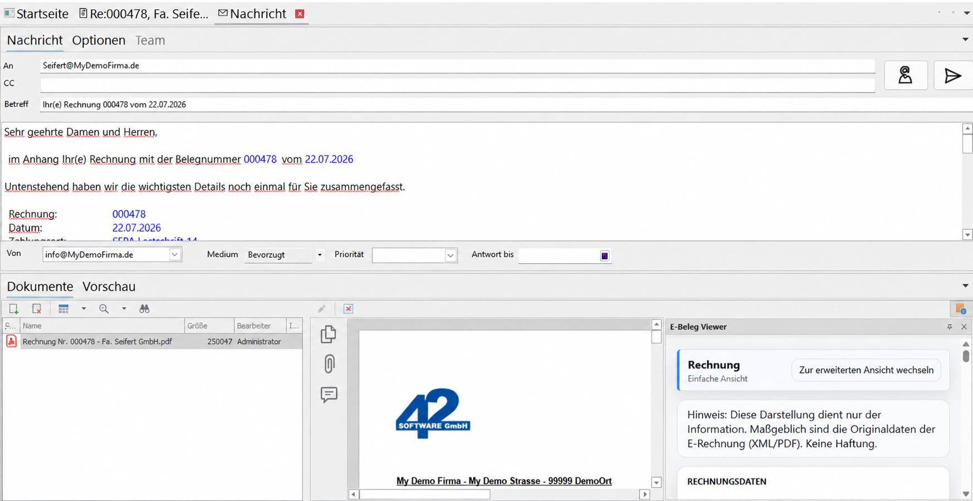Click the copy pages icon in viewer sidebar
The height and width of the screenshot is (501, 973).
329,334
